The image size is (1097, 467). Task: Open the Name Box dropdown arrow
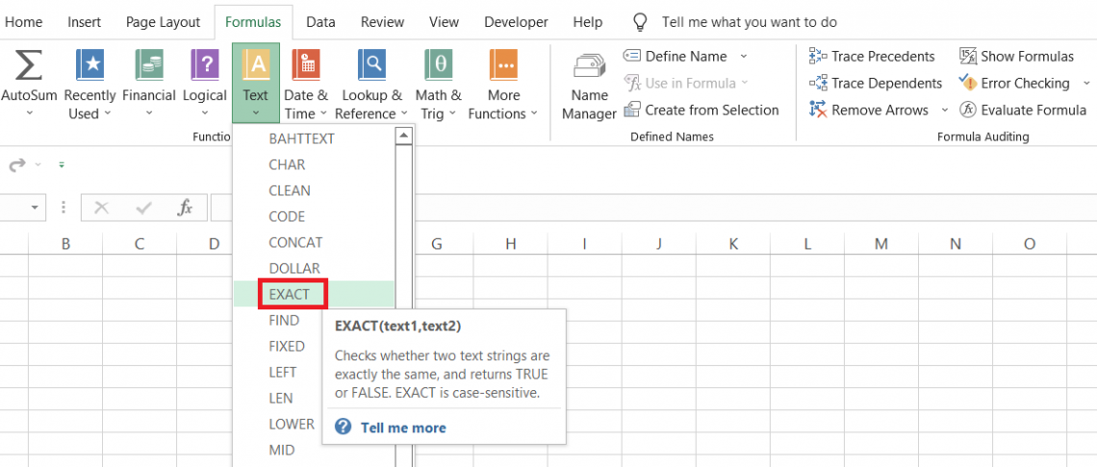(36, 208)
